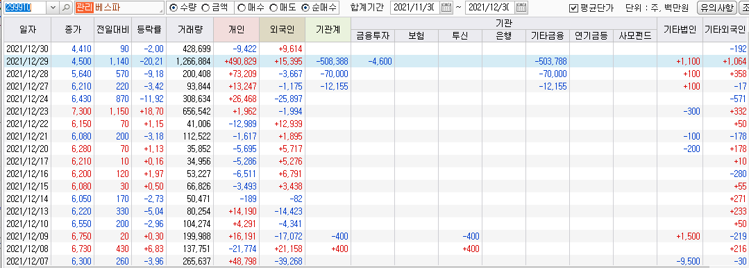Click the 사모펀드 column header

coord(635,35)
